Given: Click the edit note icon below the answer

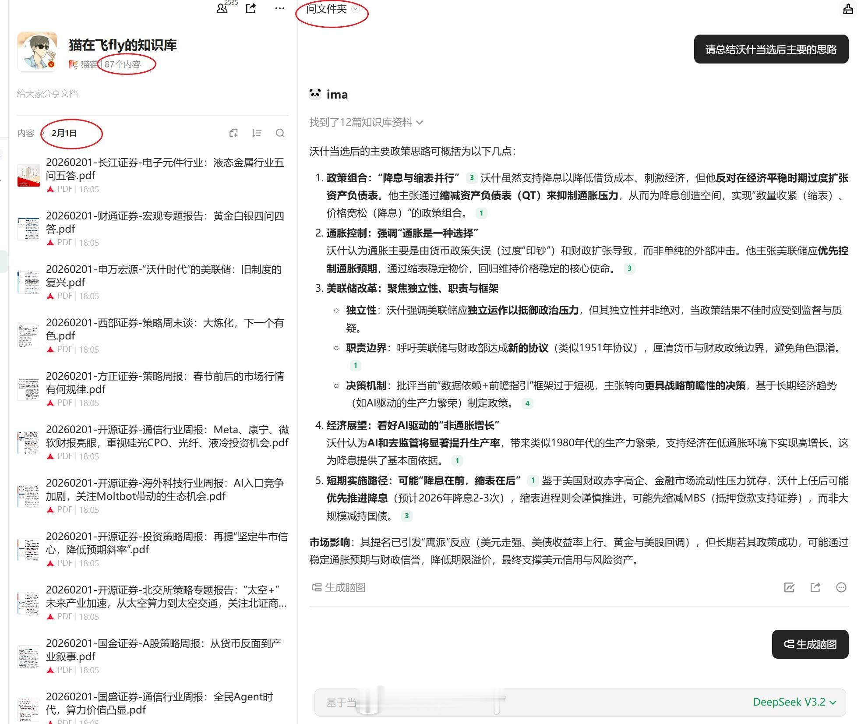Looking at the screenshot, I should (789, 587).
